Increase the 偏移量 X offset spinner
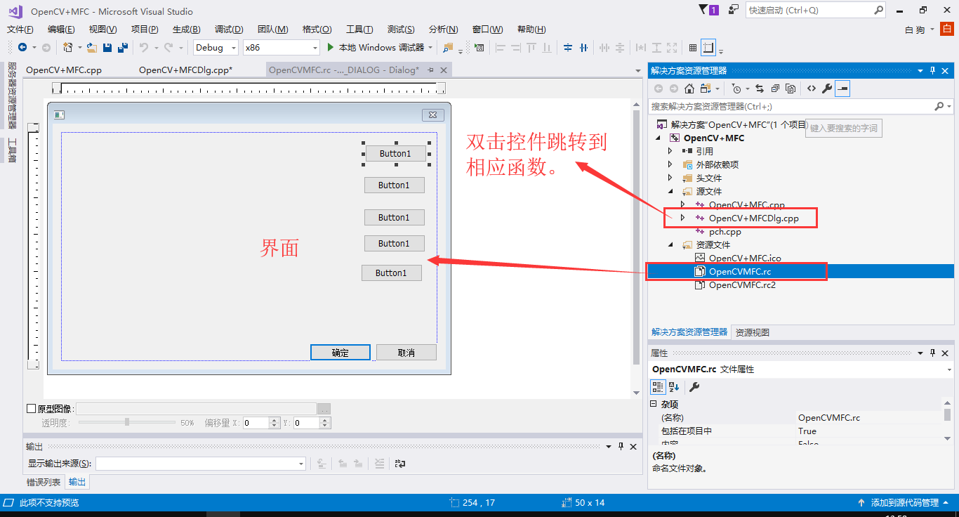The height and width of the screenshot is (517, 959). [x=274, y=420]
